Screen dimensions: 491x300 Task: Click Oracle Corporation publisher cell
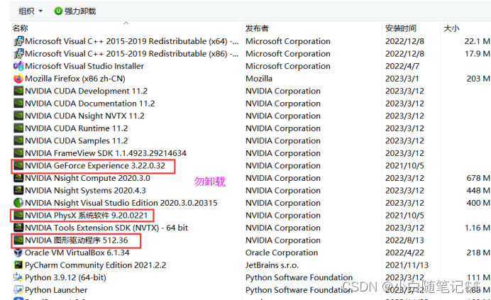point(282,252)
